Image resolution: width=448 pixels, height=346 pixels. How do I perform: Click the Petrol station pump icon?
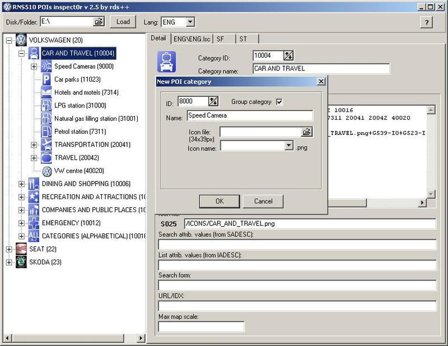tap(46, 132)
